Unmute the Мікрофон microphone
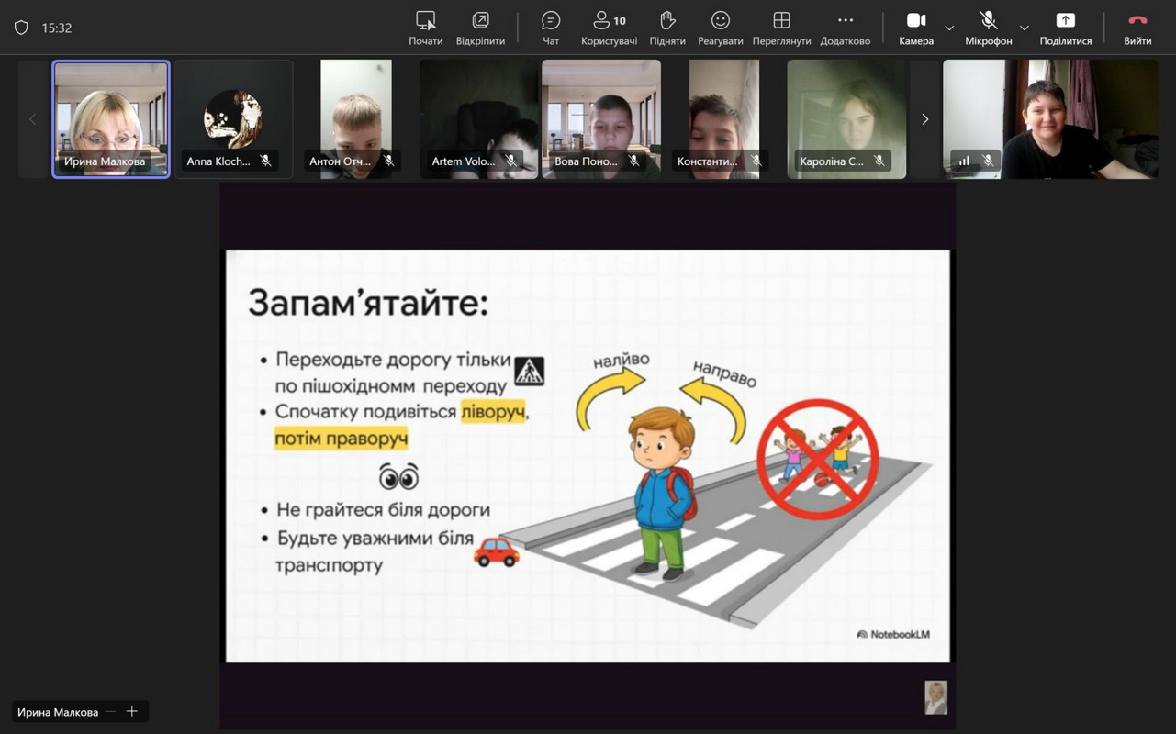Screen dimensions: 1176x734 pyautogui.click(x=988, y=28)
